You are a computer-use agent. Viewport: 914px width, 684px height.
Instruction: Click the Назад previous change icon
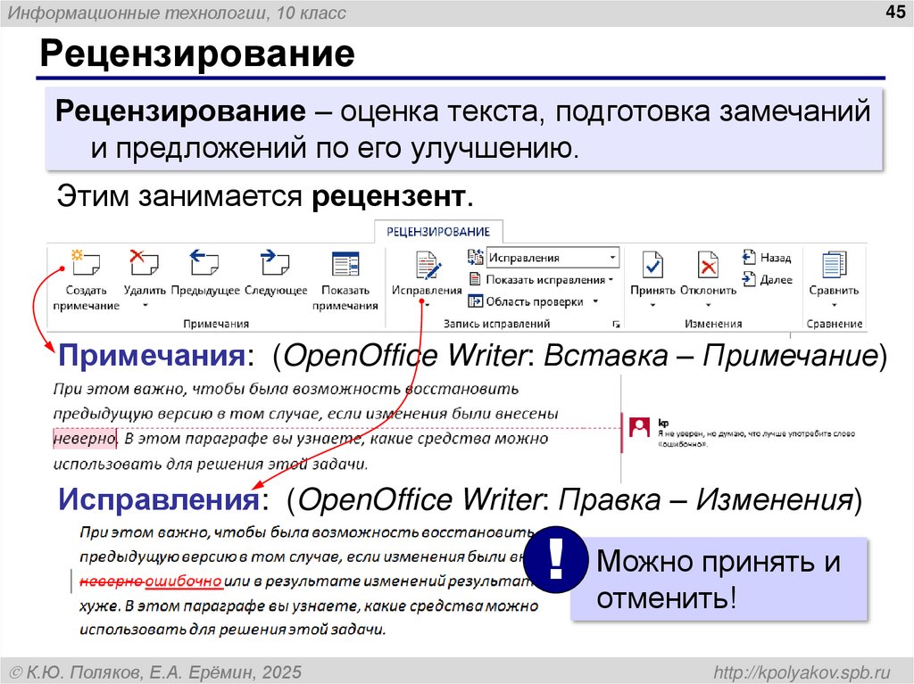pyautogui.click(x=749, y=257)
